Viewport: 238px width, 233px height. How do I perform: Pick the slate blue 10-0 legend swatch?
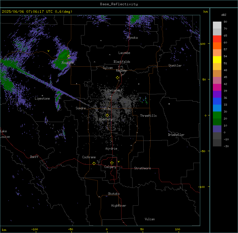217,129
